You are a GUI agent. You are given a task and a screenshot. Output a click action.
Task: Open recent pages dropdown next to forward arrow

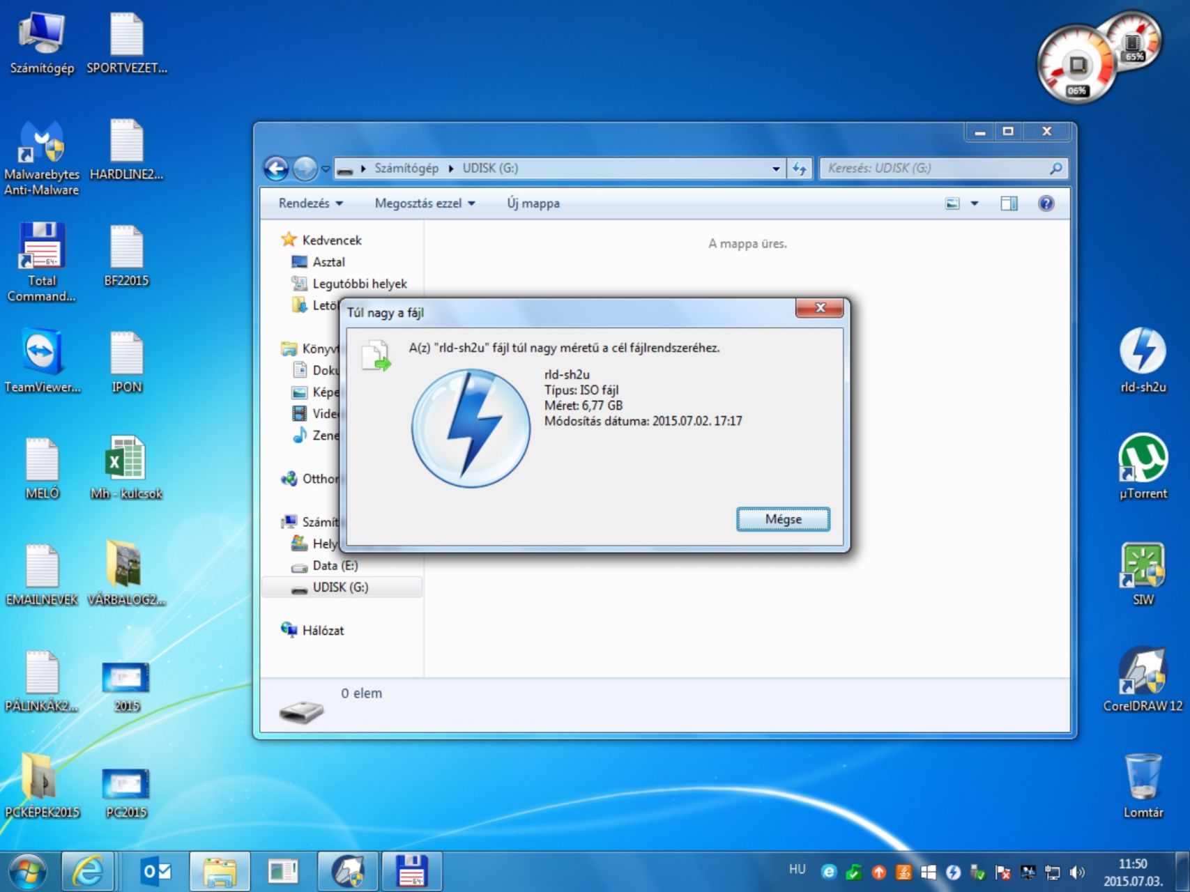point(325,168)
